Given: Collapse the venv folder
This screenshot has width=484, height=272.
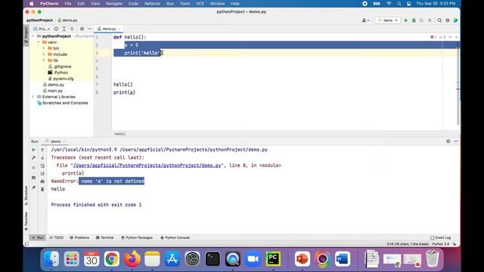Looking at the screenshot, I should (39, 42).
